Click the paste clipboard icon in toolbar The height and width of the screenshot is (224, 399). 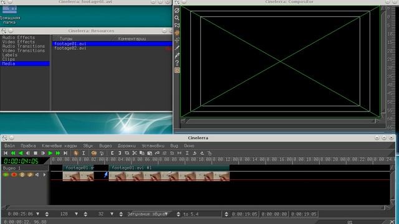tap(150, 153)
